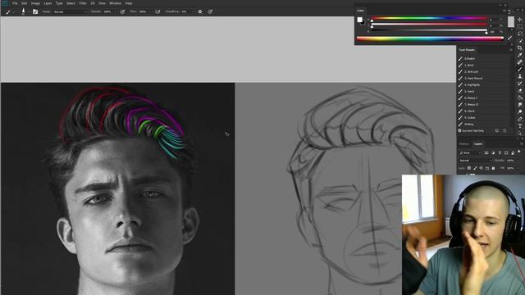This screenshot has width=525, height=295.
Task: Open brush preset picker dropdown arrow
Action: pos(29,11)
